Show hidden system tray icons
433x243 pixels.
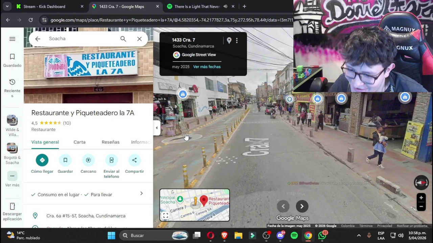click(359, 235)
